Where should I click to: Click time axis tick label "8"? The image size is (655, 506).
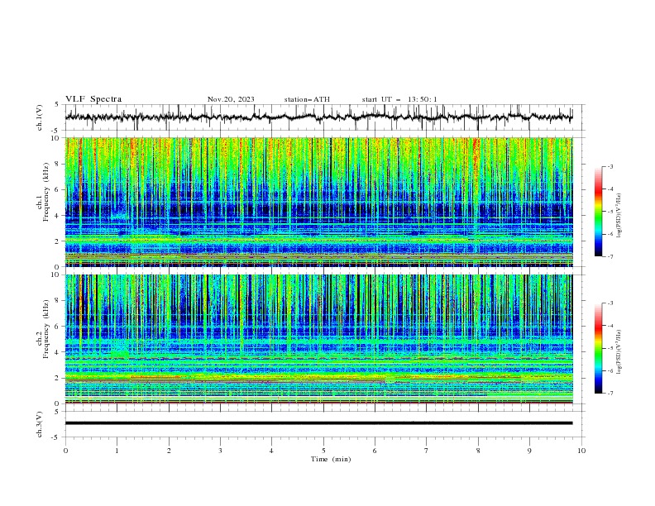478,451
